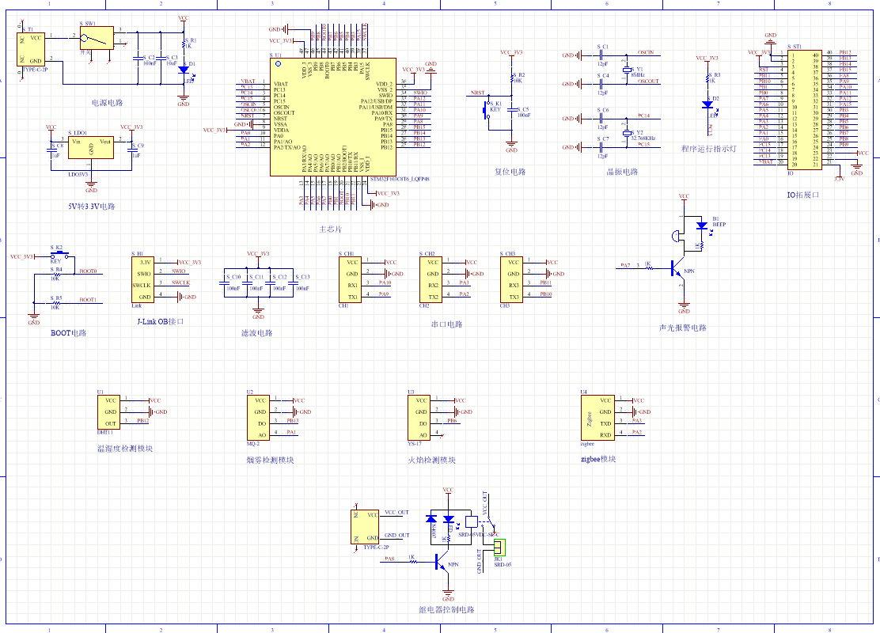Click the SRD-05VDC relay coil symbol

tap(472, 521)
